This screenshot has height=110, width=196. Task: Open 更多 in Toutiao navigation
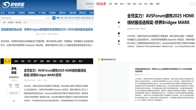[158, 4]
